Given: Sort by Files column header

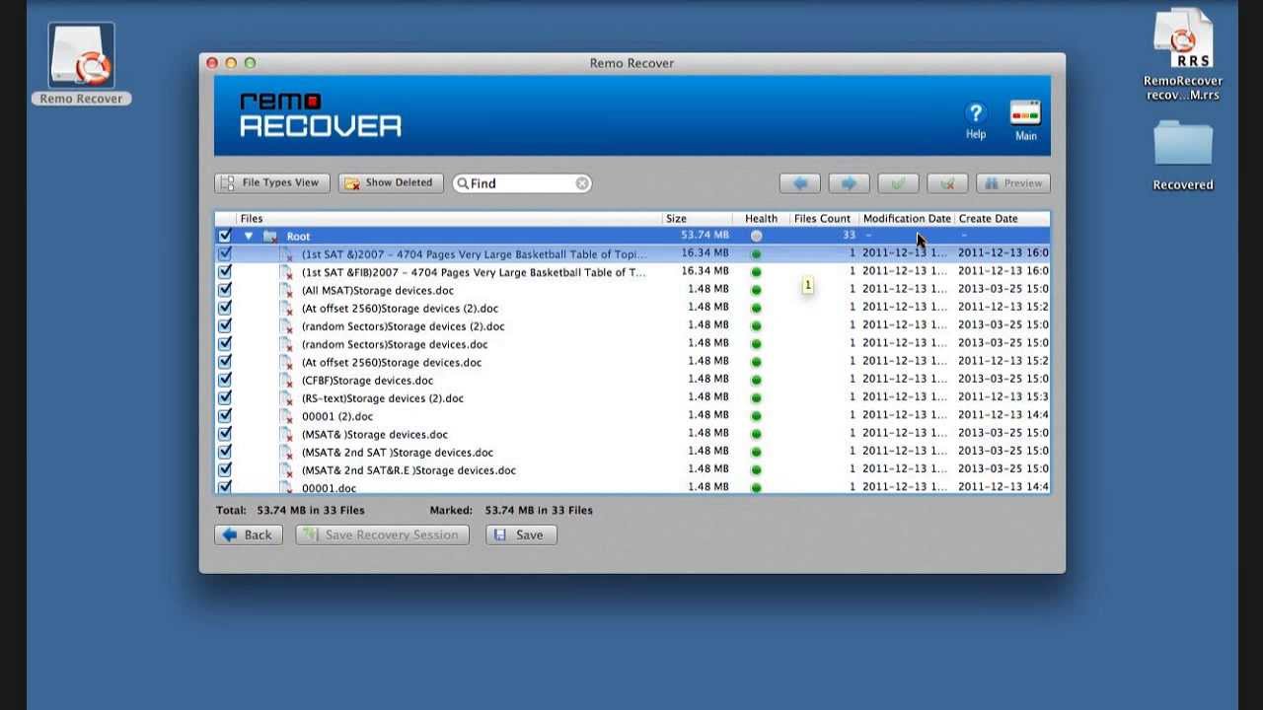Looking at the screenshot, I should click(449, 219).
